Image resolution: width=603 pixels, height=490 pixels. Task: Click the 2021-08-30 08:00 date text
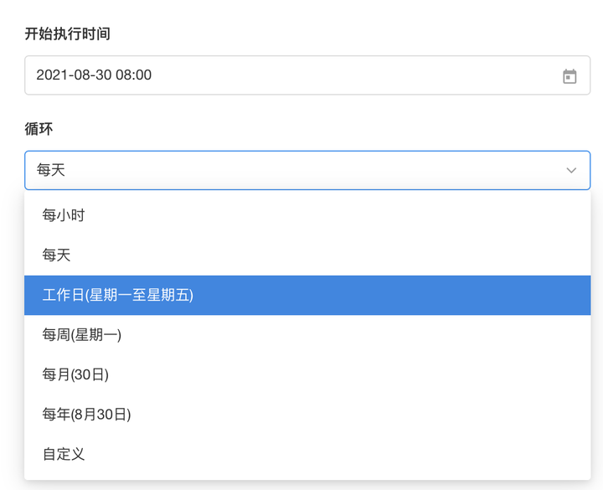(x=94, y=75)
